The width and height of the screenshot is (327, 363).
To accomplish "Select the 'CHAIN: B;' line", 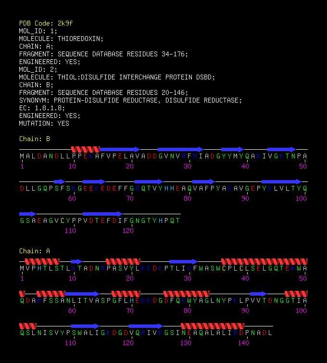I will (37, 85).
